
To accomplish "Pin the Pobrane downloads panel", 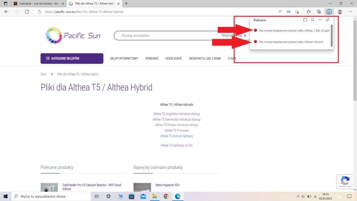I will point(328,20).
